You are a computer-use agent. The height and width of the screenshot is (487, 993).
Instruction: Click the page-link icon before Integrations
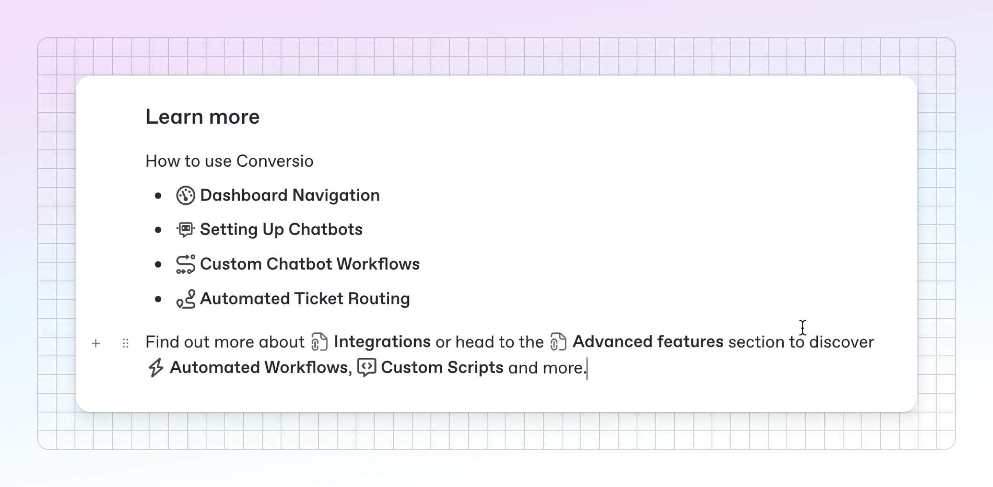point(319,342)
